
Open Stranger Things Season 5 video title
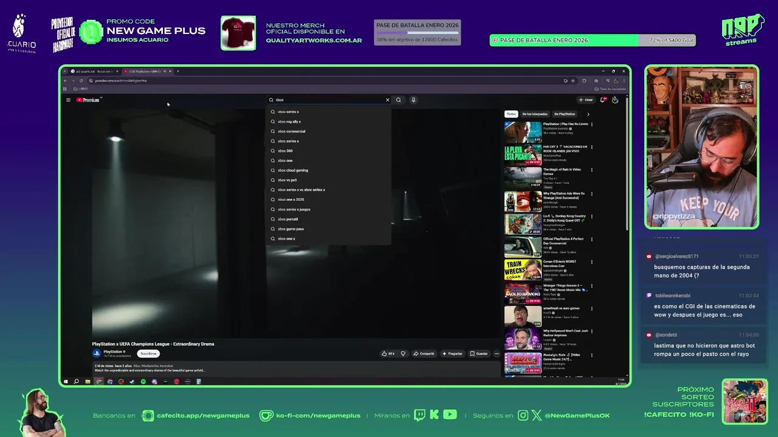pyautogui.click(x=565, y=287)
